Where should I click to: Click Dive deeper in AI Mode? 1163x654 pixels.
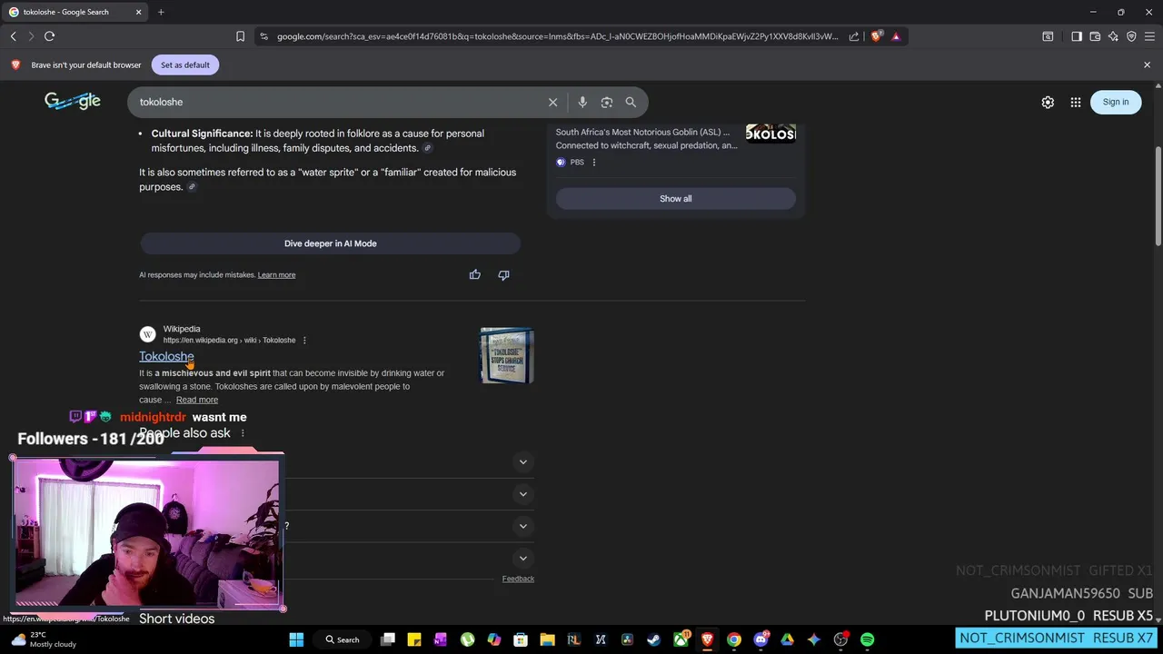[330, 243]
